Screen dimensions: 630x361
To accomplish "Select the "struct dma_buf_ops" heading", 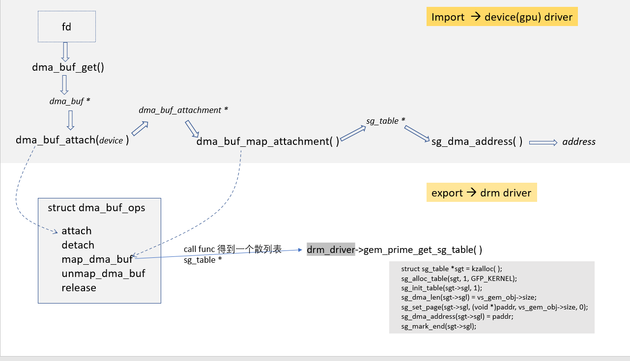I will point(96,208).
